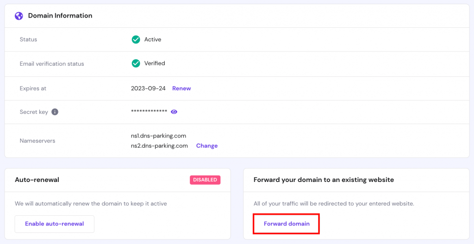
Task: Reveal the secret key with the eye icon
Action: [174, 112]
